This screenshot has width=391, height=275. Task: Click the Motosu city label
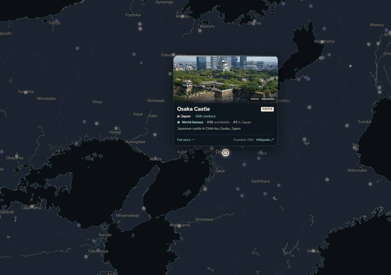point(377,25)
